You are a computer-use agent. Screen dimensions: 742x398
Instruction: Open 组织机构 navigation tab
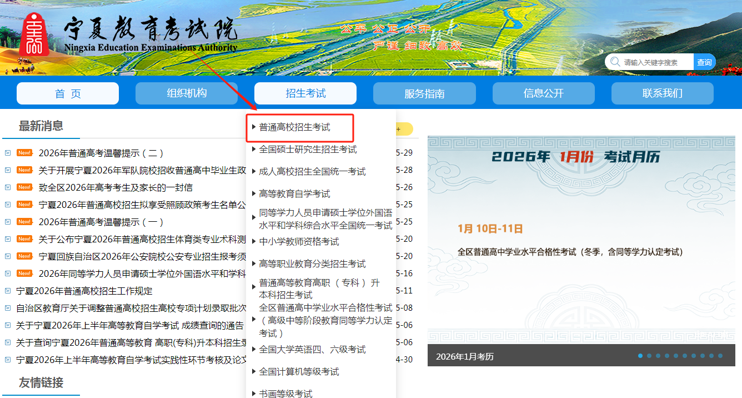tap(187, 93)
